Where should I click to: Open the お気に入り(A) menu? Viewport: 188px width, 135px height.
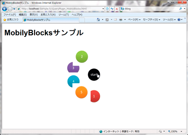click(x=48, y=15)
